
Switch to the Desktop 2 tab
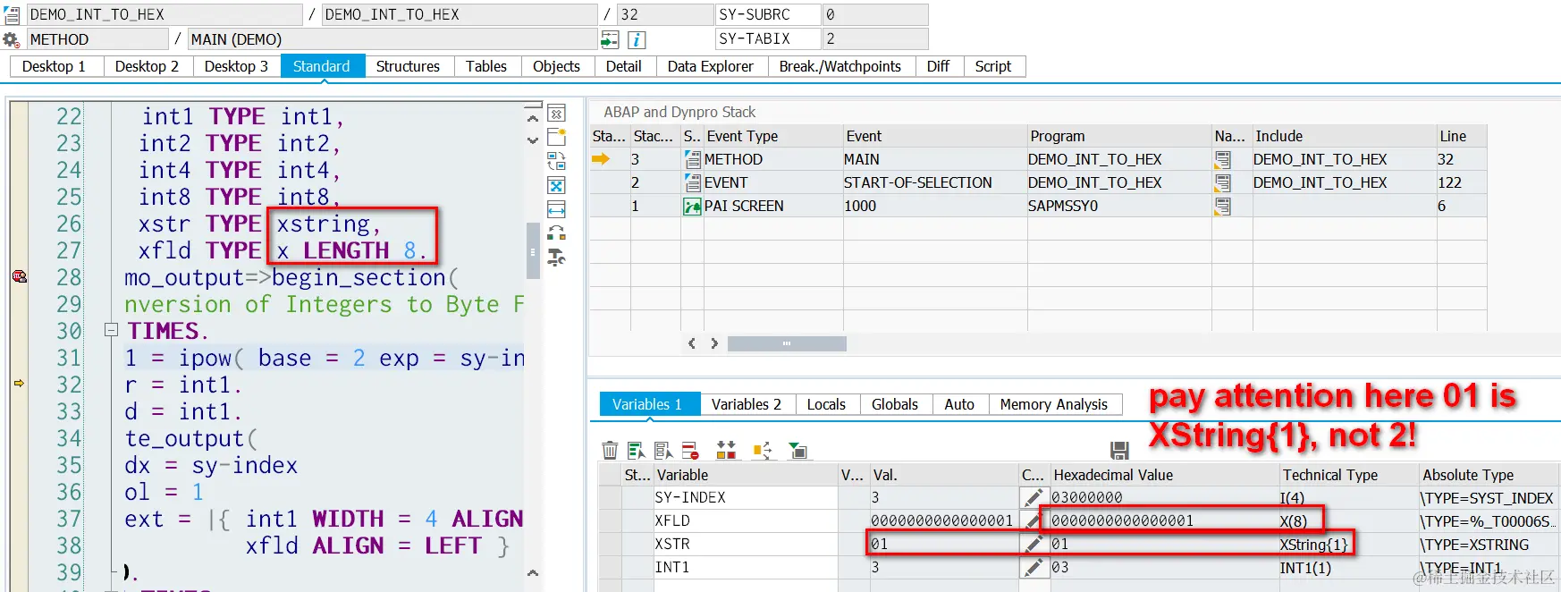pos(148,66)
